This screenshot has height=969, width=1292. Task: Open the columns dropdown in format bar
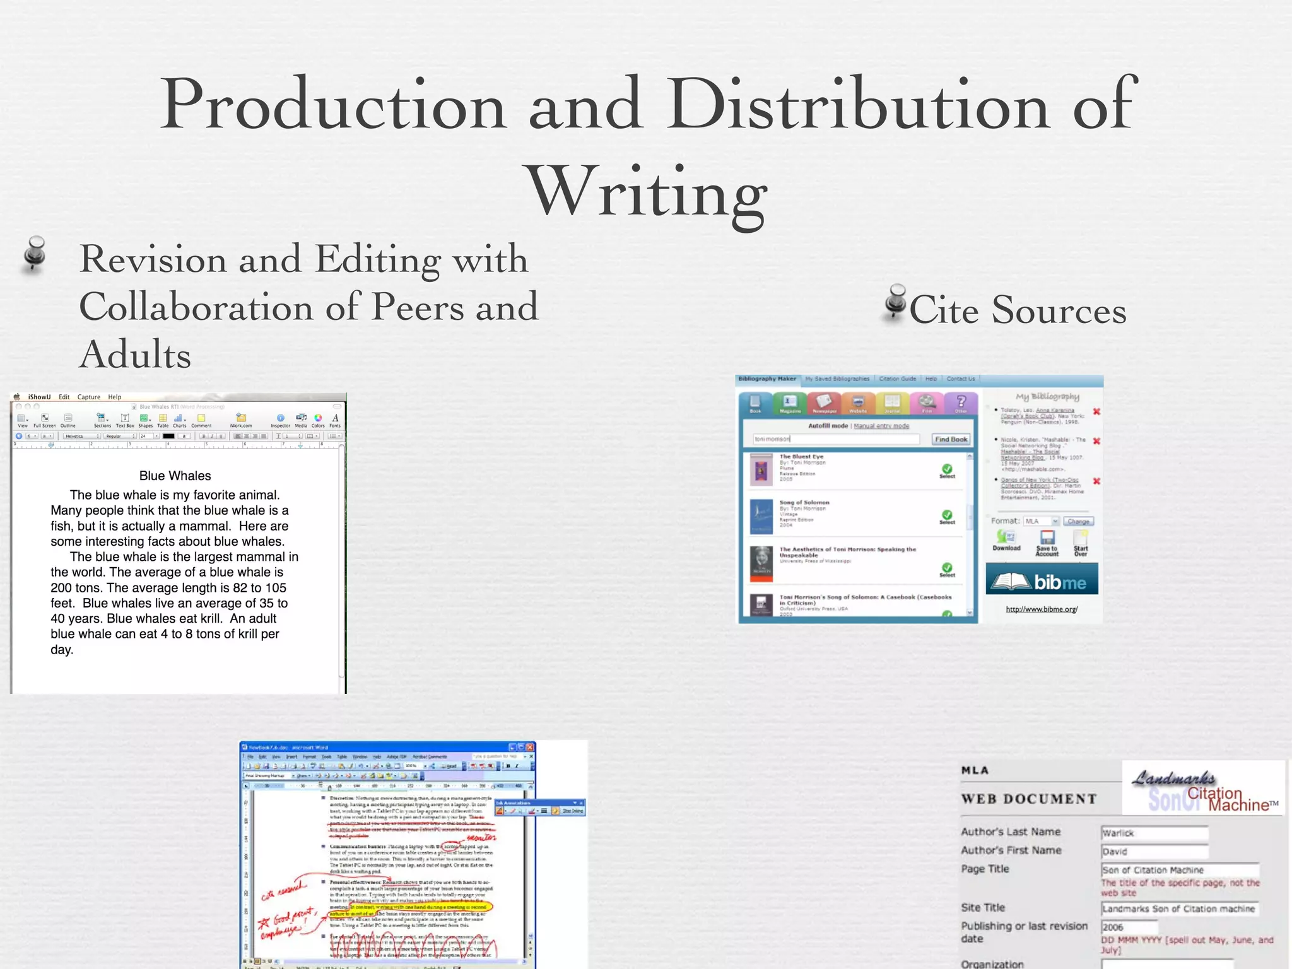[312, 436]
